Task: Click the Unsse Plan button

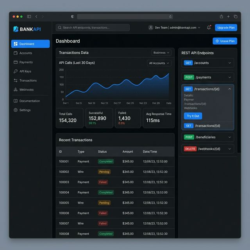Action: tap(225, 41)
